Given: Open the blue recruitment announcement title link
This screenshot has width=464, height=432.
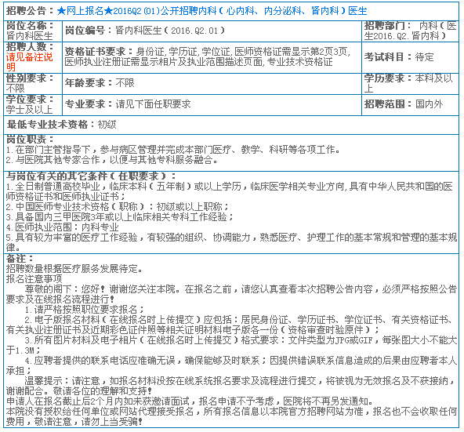Looking at the screenshot, I should point(212,11).
